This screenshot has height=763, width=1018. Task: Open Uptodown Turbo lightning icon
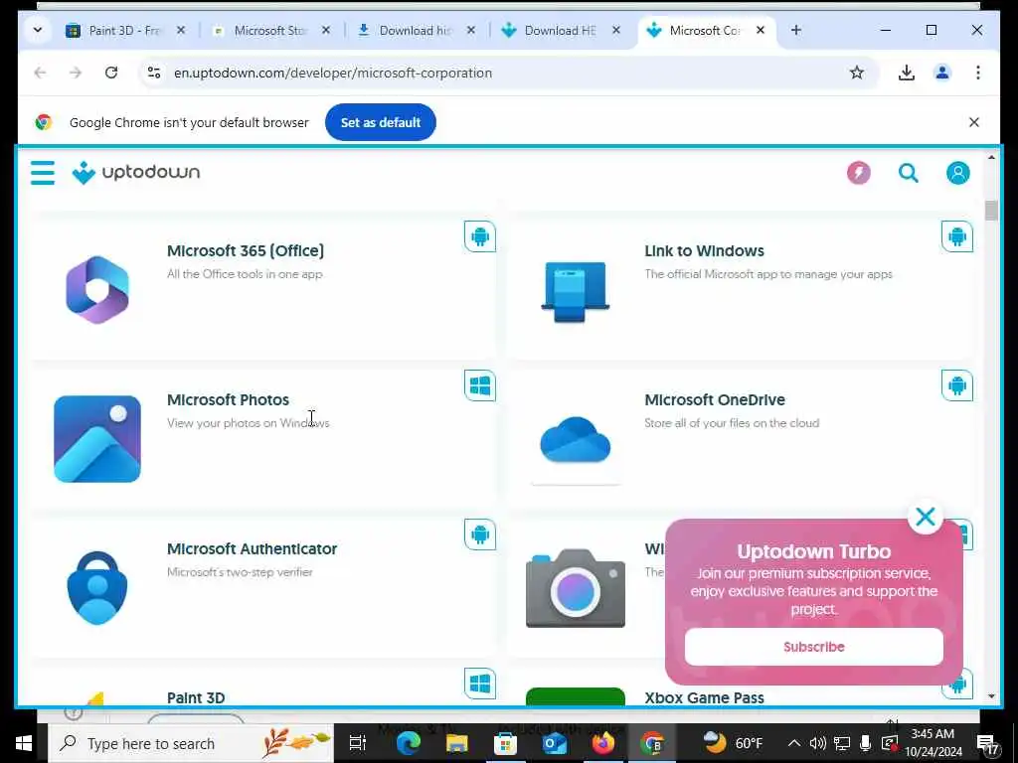coord(858,173)
